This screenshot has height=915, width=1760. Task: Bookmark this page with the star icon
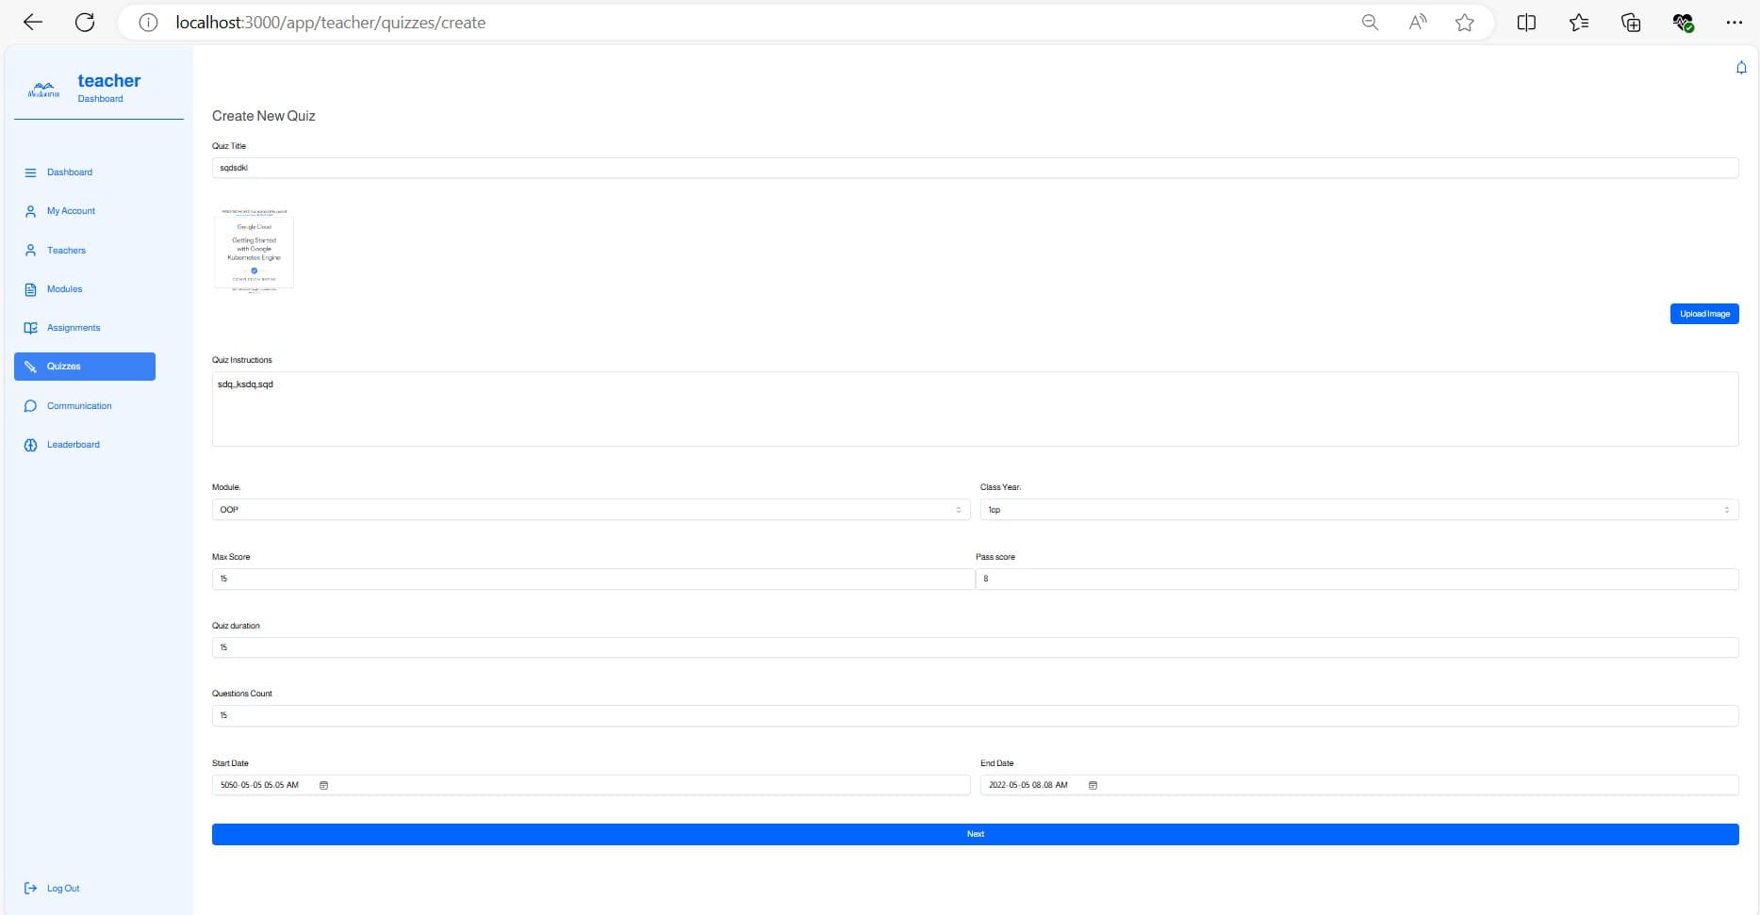[1464, 23]
